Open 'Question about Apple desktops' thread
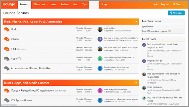Screen dimensions: 189x107 116,67
